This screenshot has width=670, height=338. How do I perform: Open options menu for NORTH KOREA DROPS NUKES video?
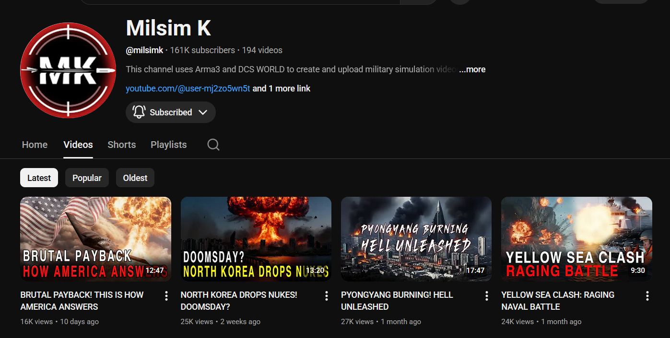click(x=327, y=296)
